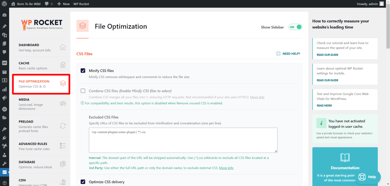The height and width of the screenshot is (186, 390).
Task: Click the NEED HELP icon
Action: point(278,54)
